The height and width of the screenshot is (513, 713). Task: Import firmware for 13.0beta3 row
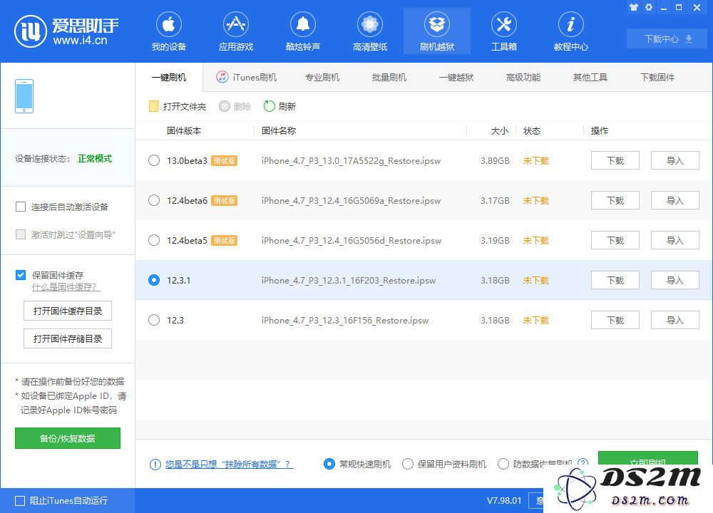[674, 160]
